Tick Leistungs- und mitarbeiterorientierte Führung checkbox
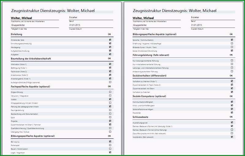Screen dimensions: 245x156 click(x=232, y=68)
